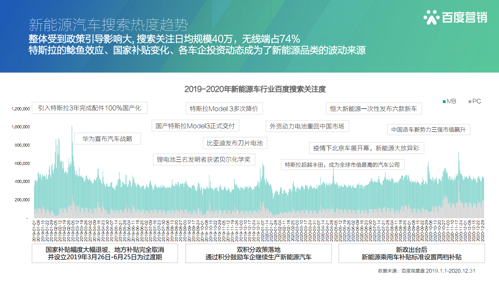Image resolution: width=499 pixels, height=281 pixels.
Task: Click the subtitle line starting with 特斯拉的鲶鱼效应
Action: tap(197, 51)
